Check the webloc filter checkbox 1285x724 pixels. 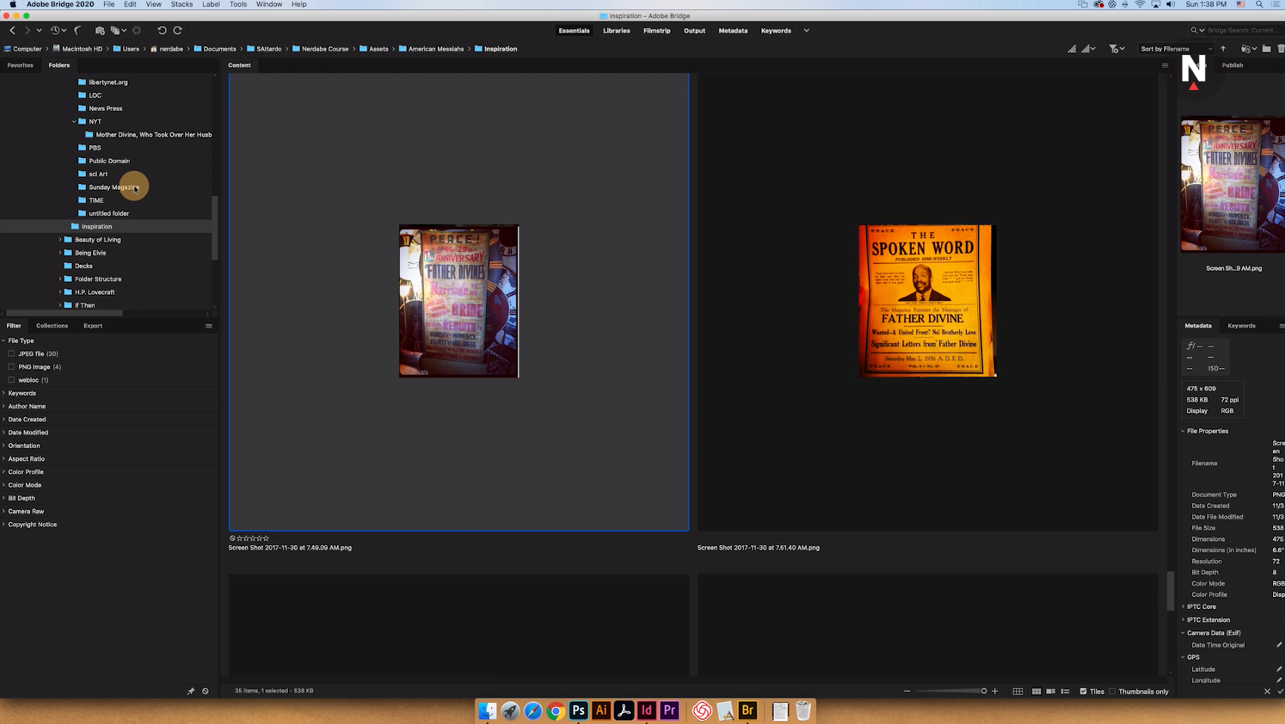point(11,380)
